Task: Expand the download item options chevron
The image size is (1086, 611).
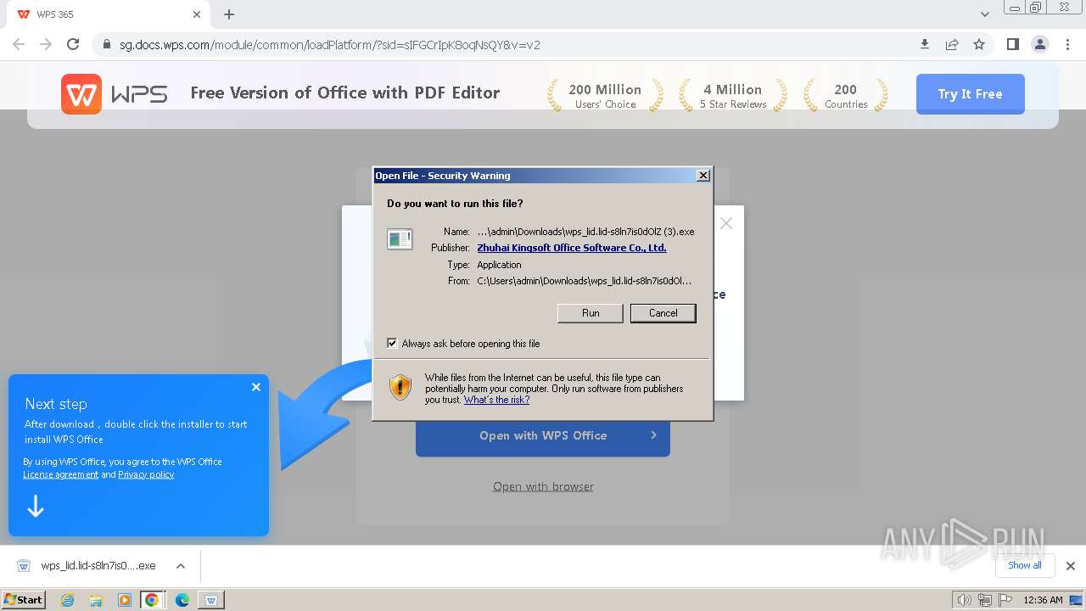Action: (x=180, y=566)
